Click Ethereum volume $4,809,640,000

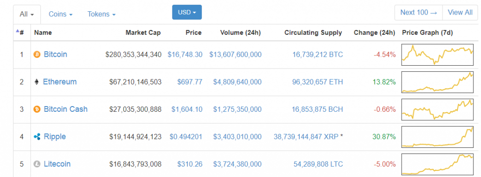(237, 82)
